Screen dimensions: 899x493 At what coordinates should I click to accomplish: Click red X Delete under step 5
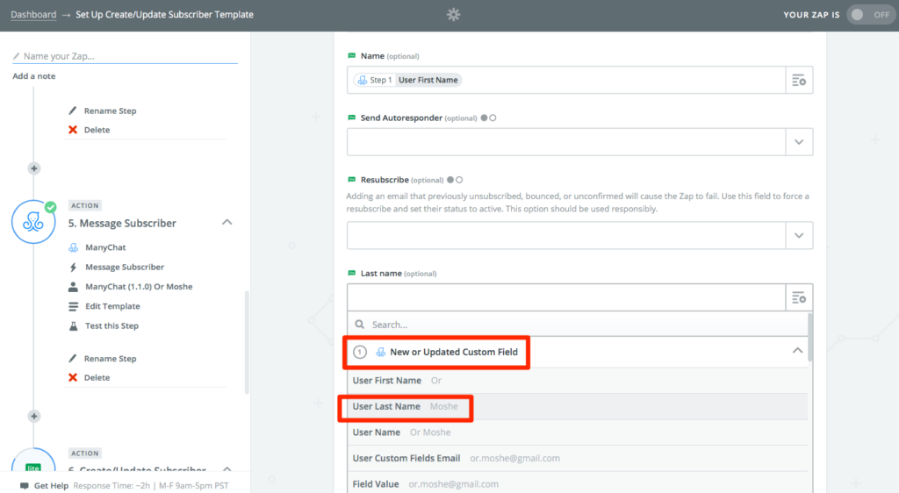[73, 377]
